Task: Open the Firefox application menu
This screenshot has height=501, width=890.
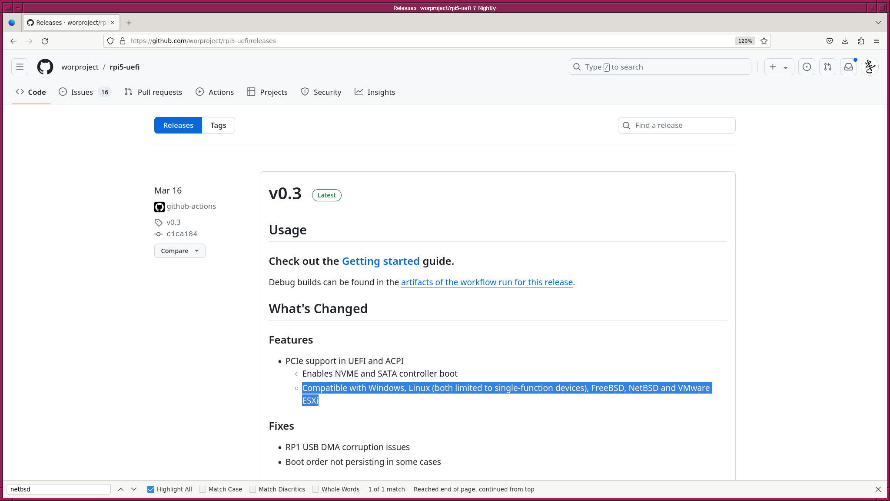Action: coord(877,41)
